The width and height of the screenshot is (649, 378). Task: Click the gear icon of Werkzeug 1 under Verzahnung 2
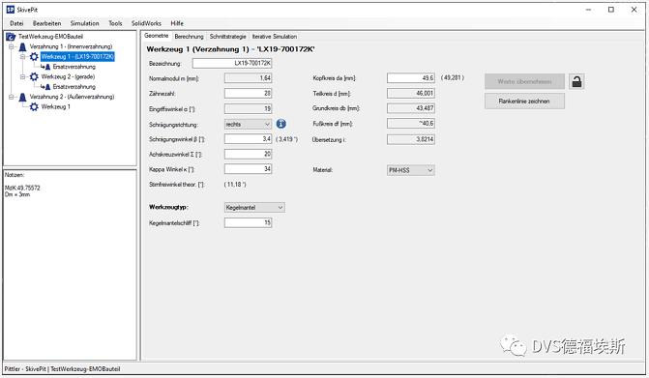point(34,106)
